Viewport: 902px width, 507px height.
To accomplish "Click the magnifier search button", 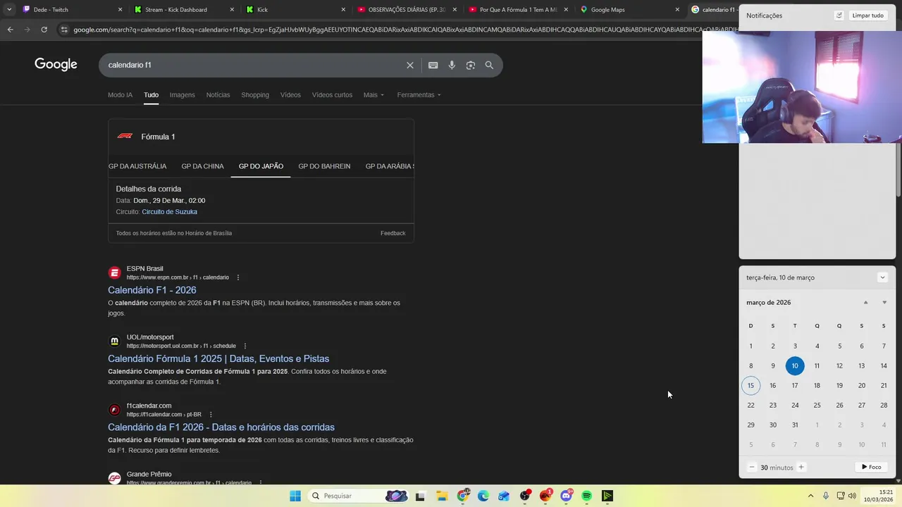I will click(489, 65).
